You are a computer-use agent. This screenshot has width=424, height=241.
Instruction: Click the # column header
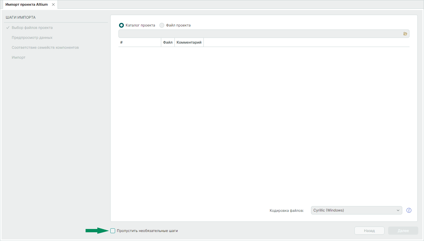pos(140,42)
